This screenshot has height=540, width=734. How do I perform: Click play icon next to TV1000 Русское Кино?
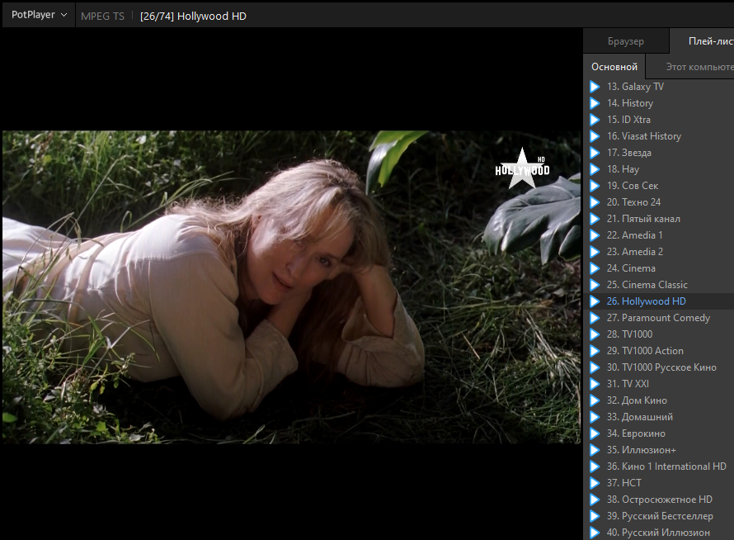coord(595,367)
